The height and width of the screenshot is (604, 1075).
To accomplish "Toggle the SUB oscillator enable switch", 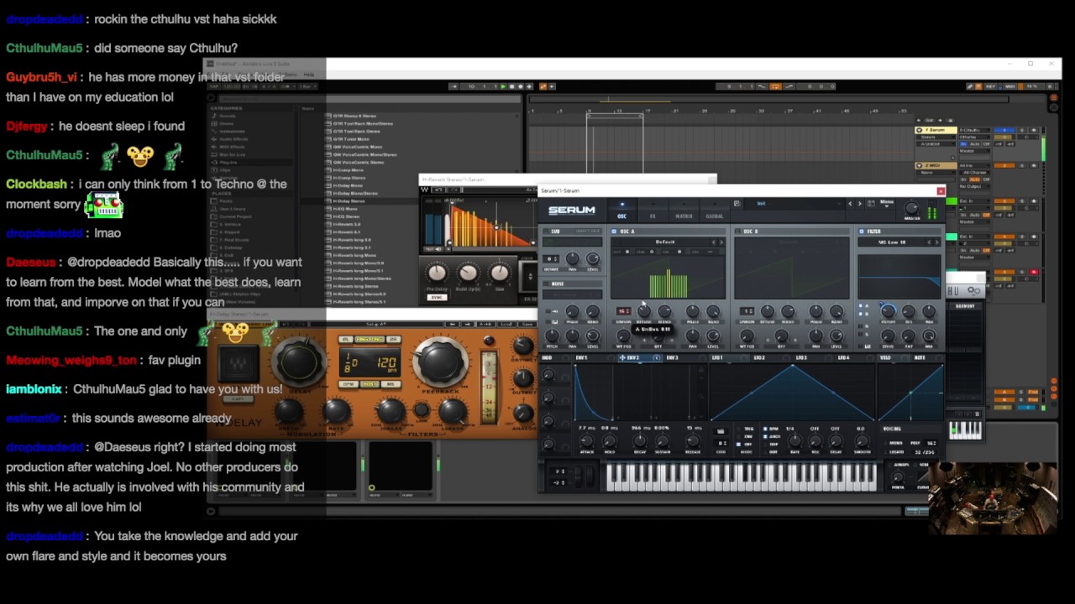I will (x=546, y=231).
